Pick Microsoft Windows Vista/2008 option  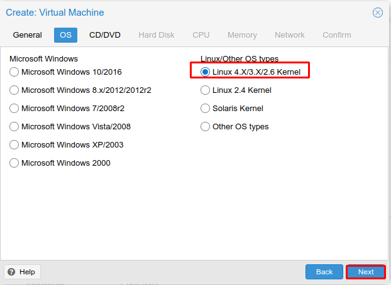14,127
